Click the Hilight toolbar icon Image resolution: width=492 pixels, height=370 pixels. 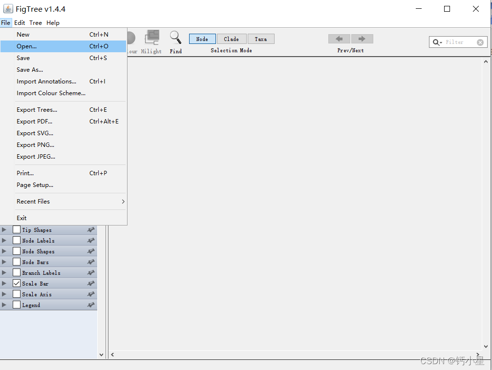tap(152, 38)
